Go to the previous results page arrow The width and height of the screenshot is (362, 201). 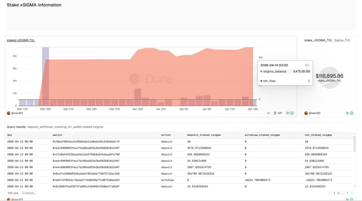click(330, 193)
